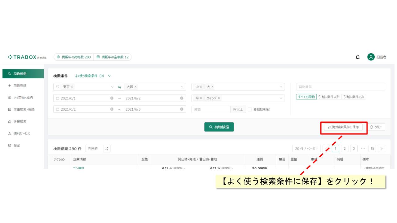Image resolution: width=397 pixels, height=223 pixels.
Task: Remove the 中 size tag
Action: (201, 87)
